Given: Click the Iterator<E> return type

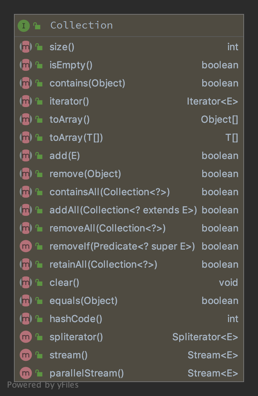Looking at the screenshot, I should point(212,101).
